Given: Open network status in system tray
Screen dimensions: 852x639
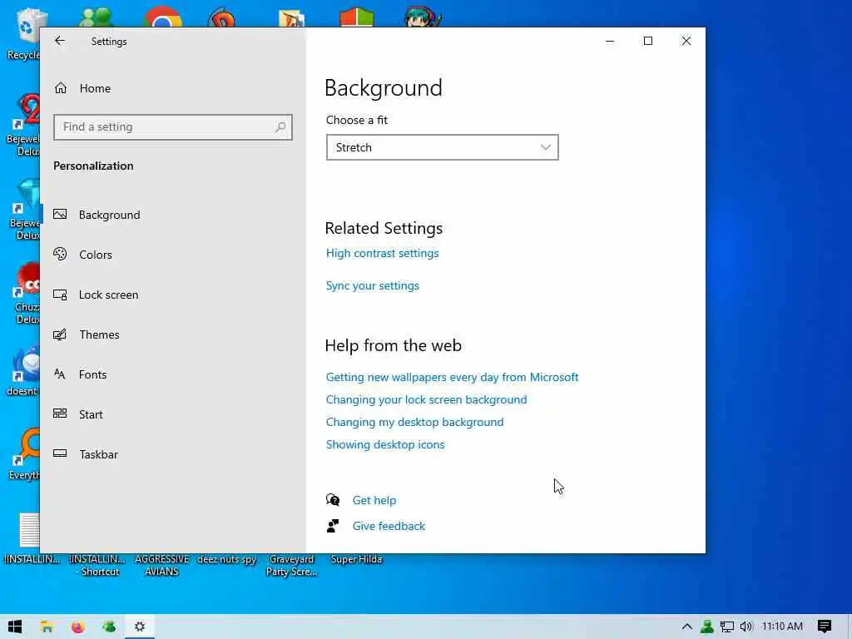Looking at the screenshot, I should pyautogui.click(x=727, y=627).
